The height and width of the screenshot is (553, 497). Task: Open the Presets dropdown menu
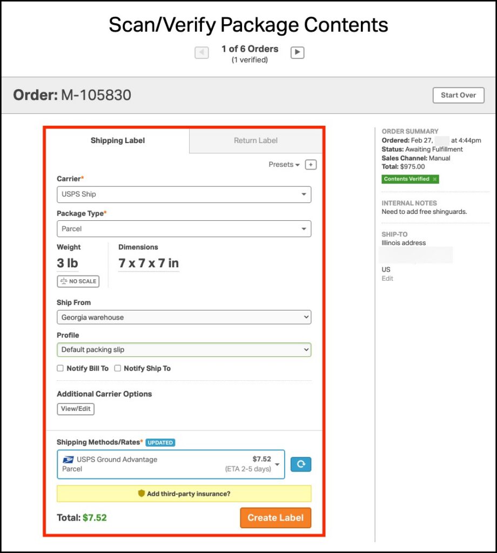[284, 165]
